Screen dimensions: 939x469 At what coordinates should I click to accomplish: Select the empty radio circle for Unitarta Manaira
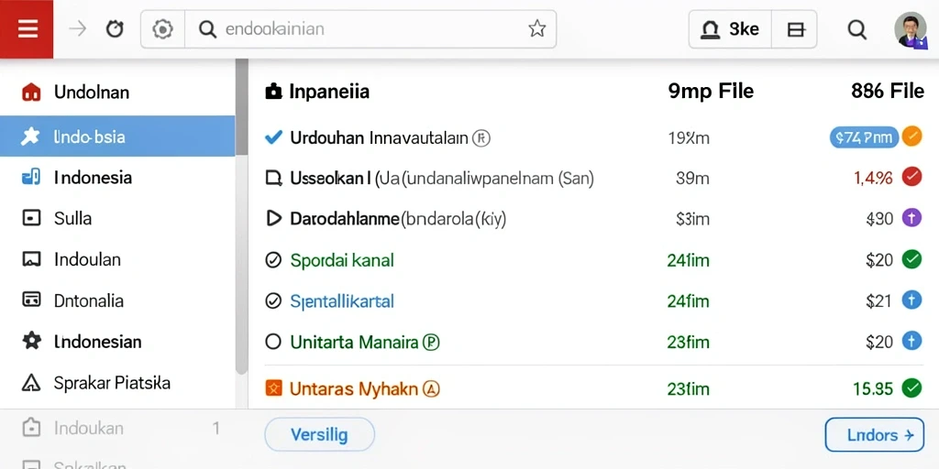click(273, 342)
